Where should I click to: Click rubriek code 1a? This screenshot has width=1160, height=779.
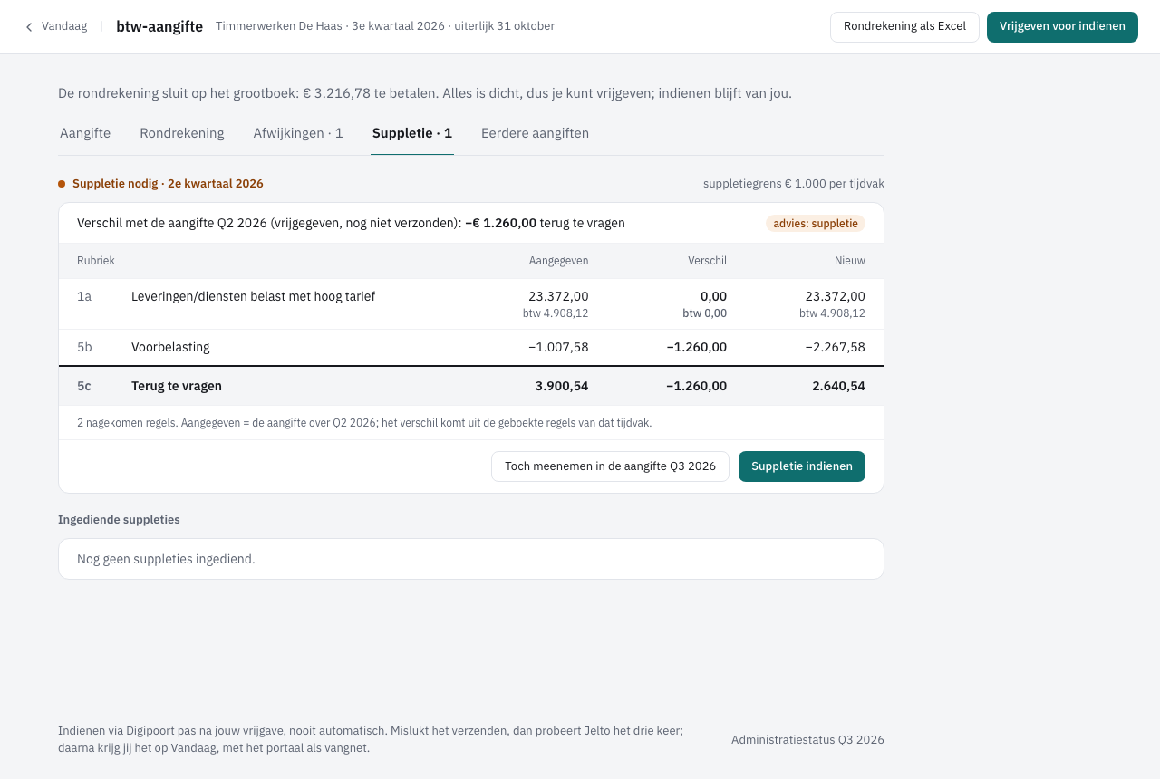84,296
